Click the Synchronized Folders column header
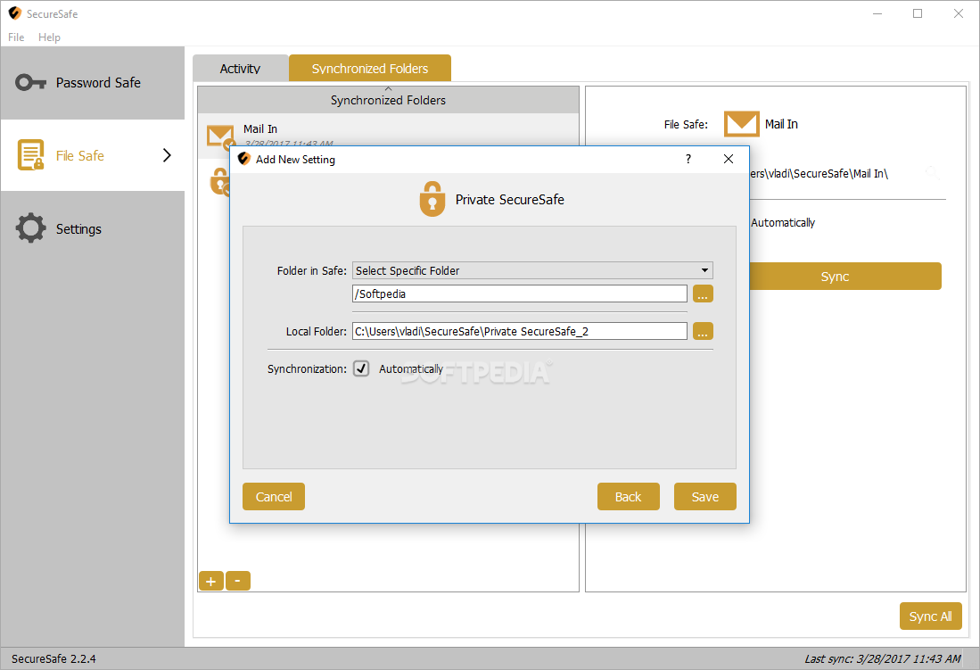This screenshot has height=670, width=980. pyautogui.click(x=388, y=100)
